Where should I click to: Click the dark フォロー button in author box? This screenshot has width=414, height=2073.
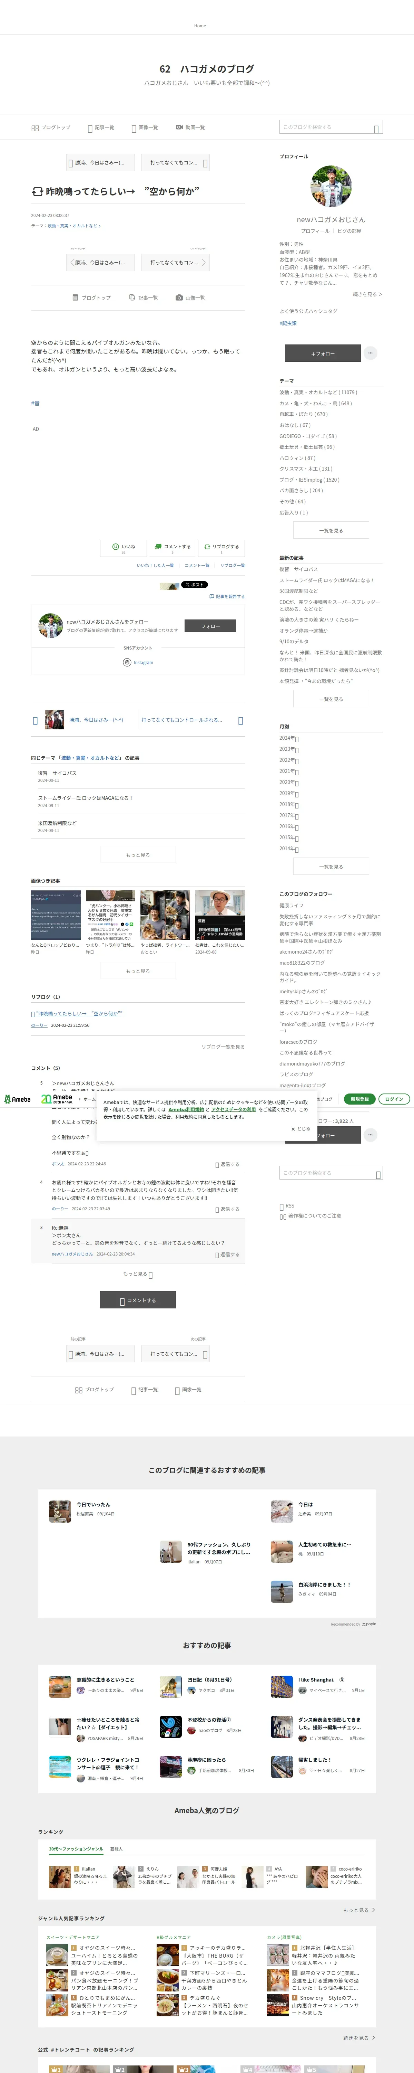(210, 625)
